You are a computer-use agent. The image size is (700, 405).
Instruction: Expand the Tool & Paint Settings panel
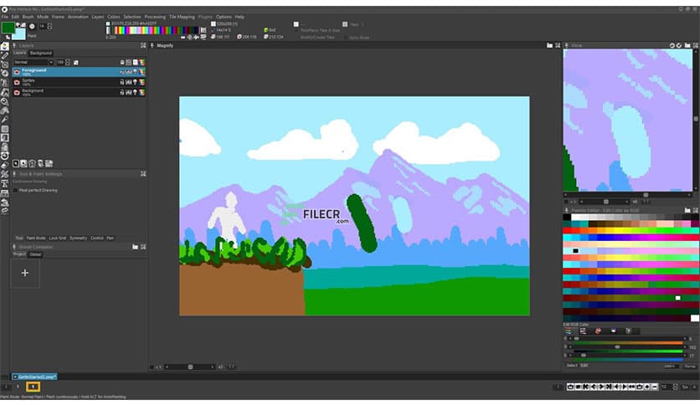(x=143, y=174)
